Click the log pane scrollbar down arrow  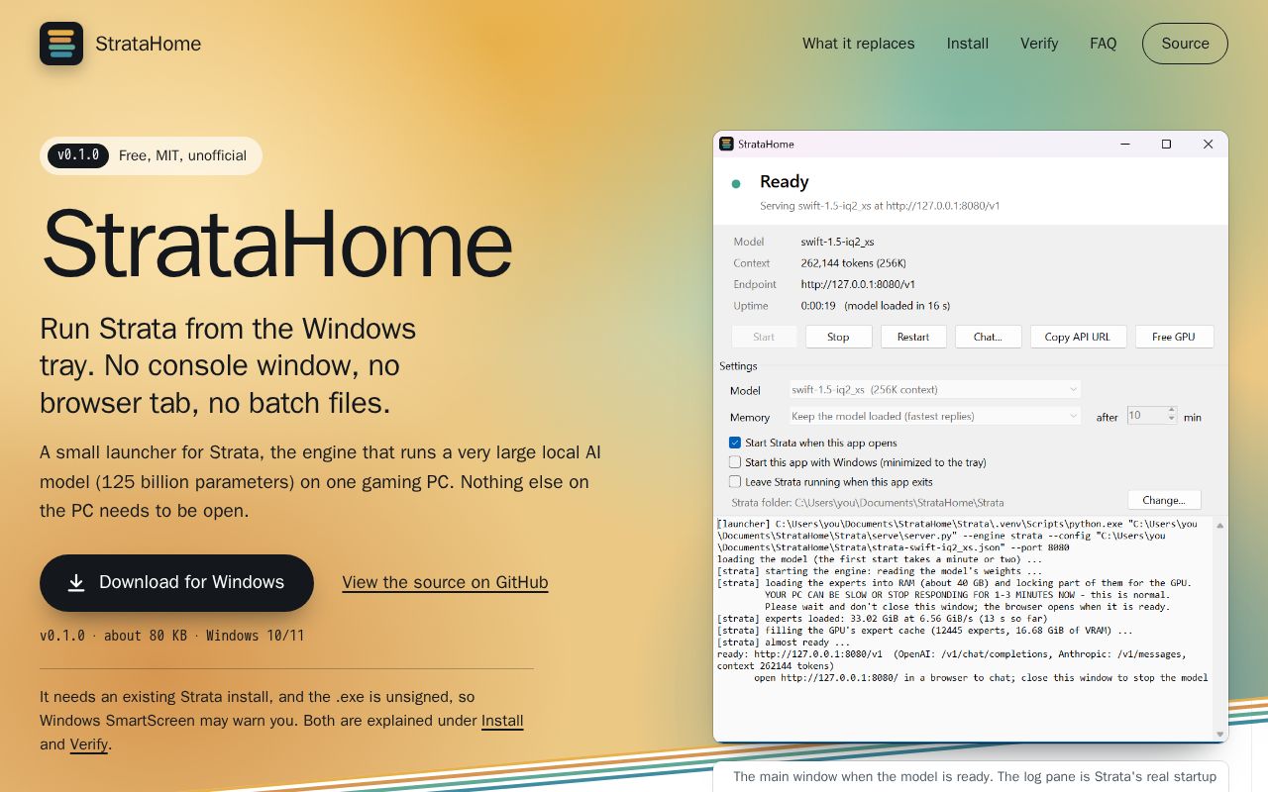click(1220, 734)
